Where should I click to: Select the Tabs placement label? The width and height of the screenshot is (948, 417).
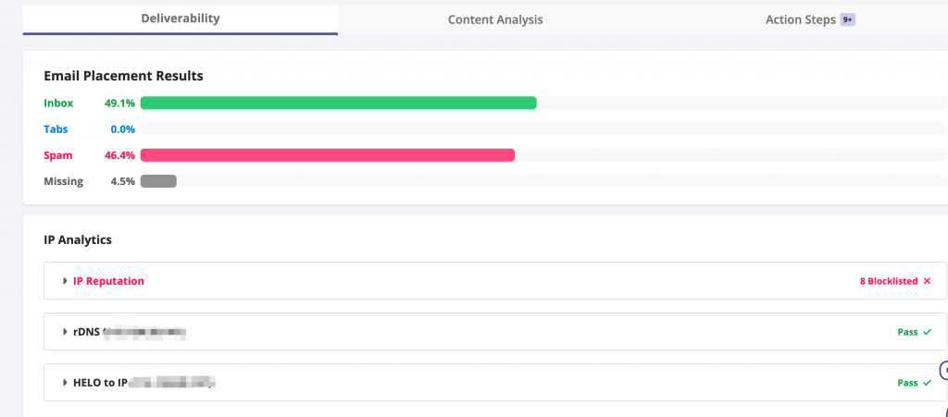(x=56, y=129)
